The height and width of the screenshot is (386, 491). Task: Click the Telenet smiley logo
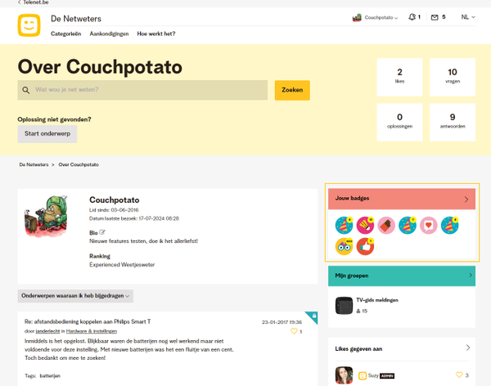tap(29, 25)
